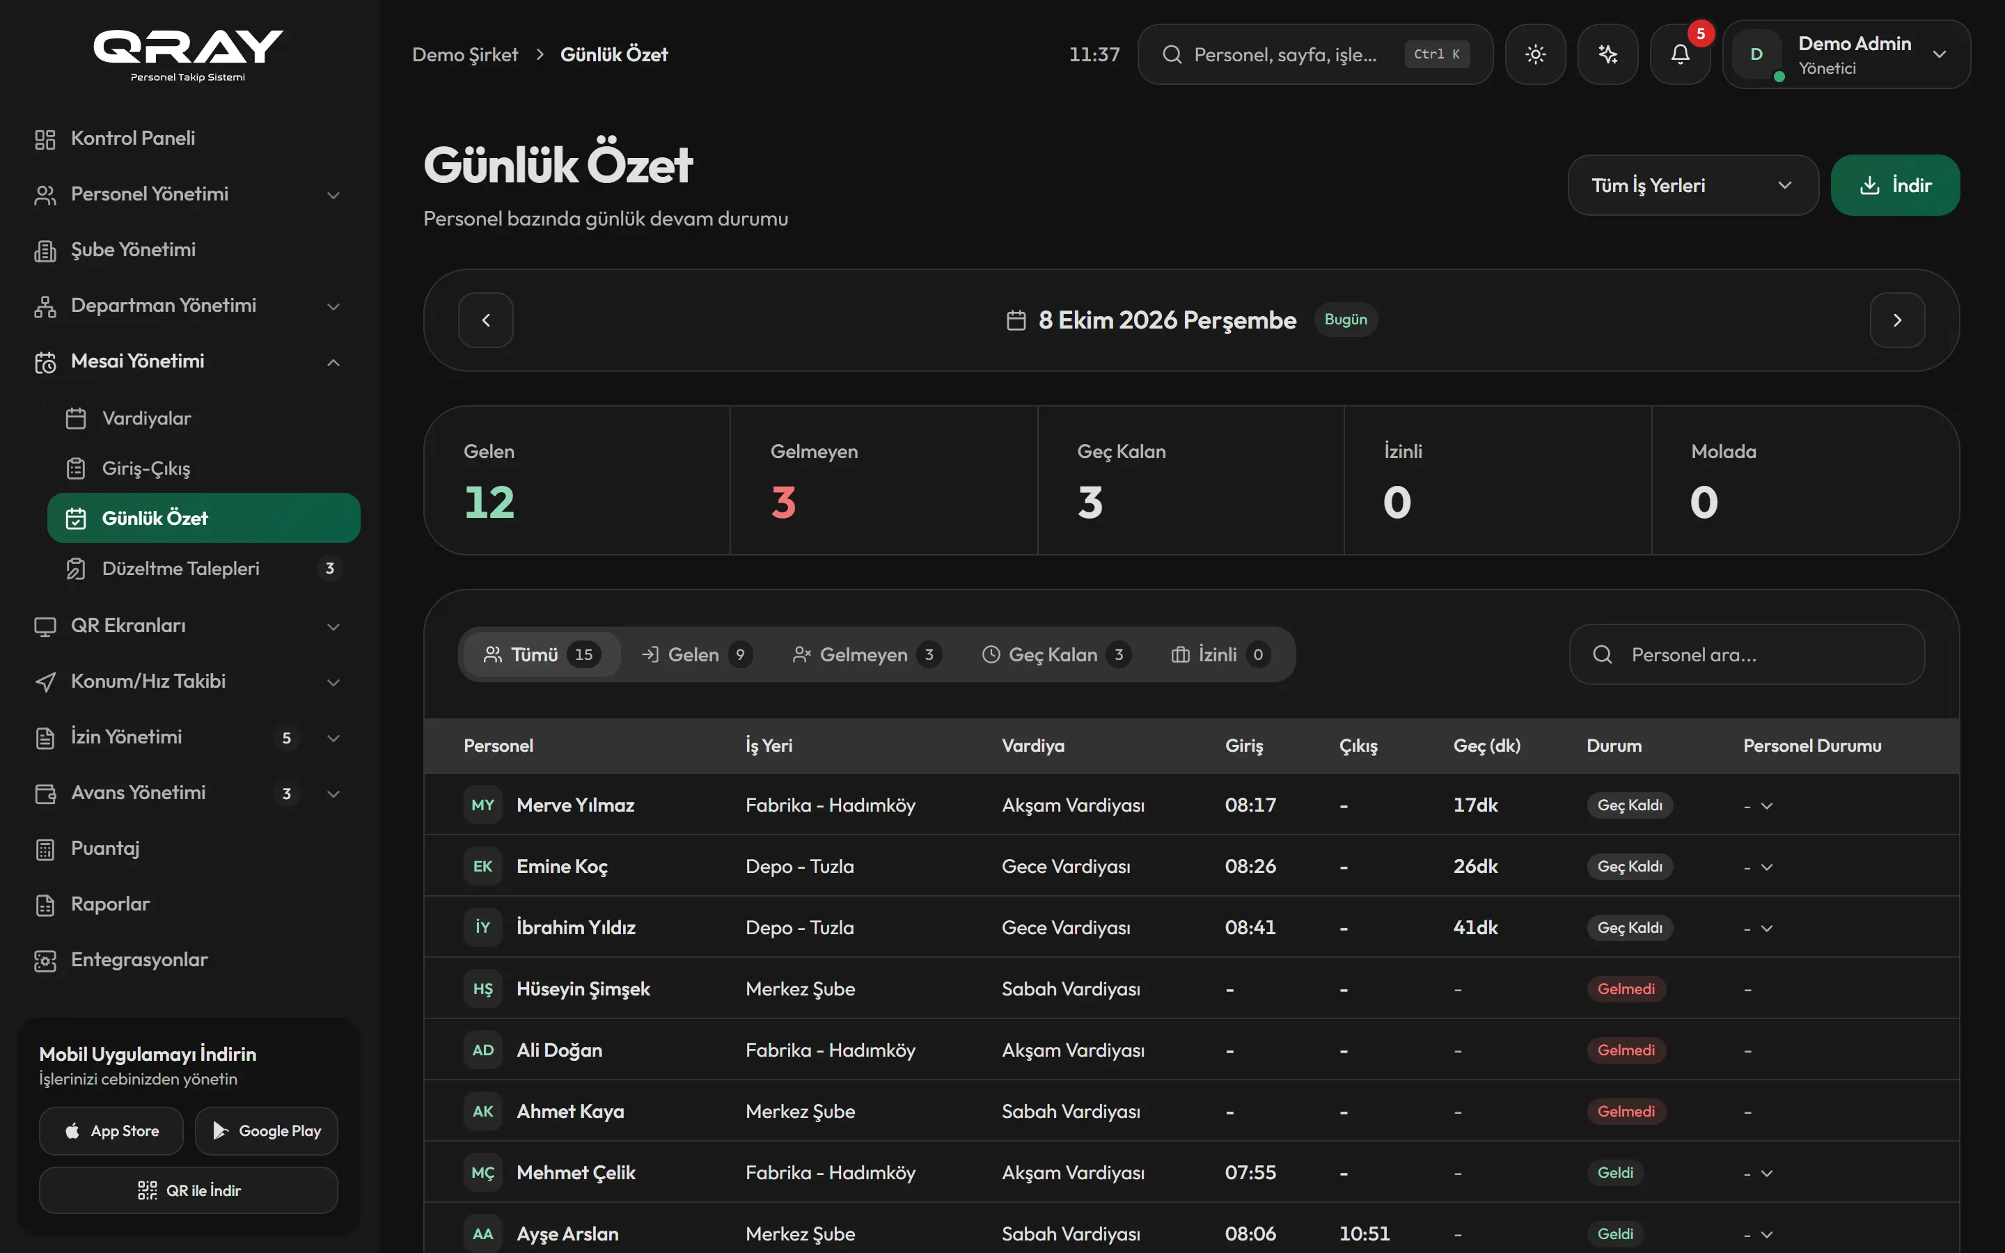
Task: Open Merve Yılmaz personel durumu dropdown
Action: click(1758, 805)
